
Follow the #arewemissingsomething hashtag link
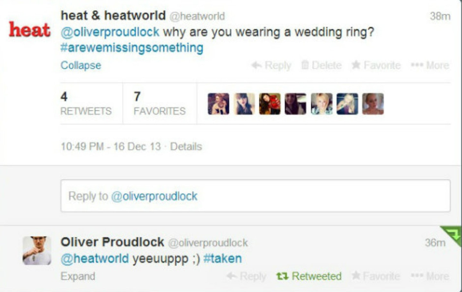tap(132, 48)
